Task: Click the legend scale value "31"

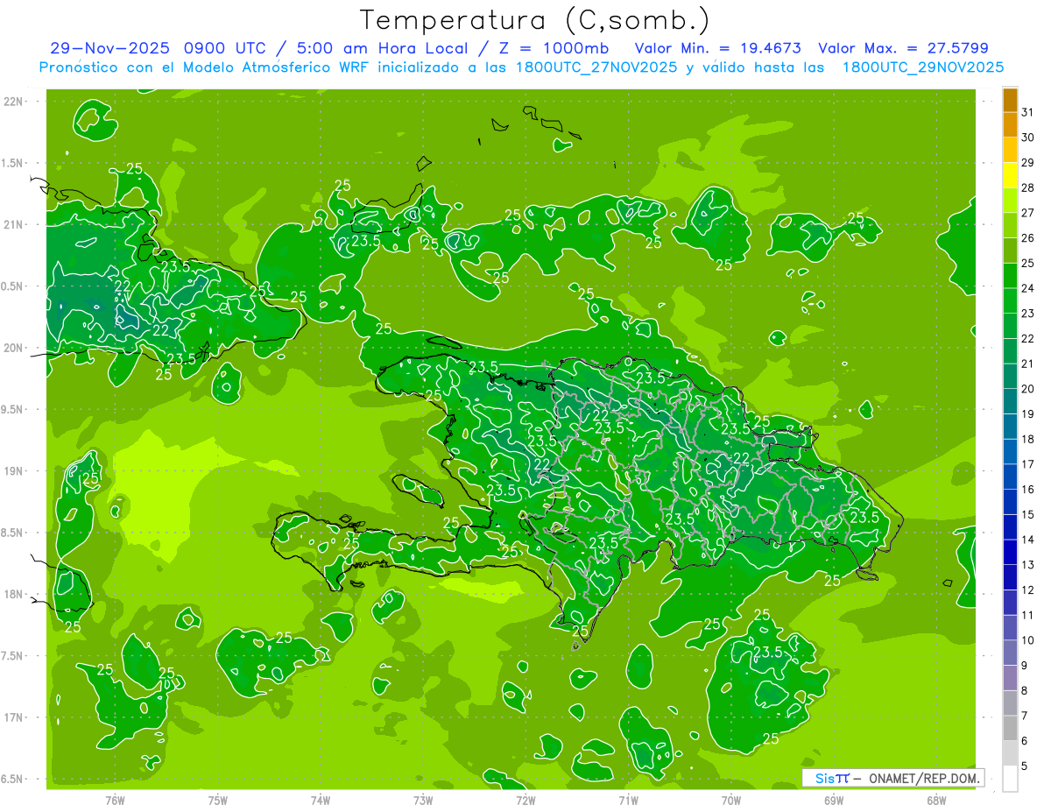Action: [1027, 112]
